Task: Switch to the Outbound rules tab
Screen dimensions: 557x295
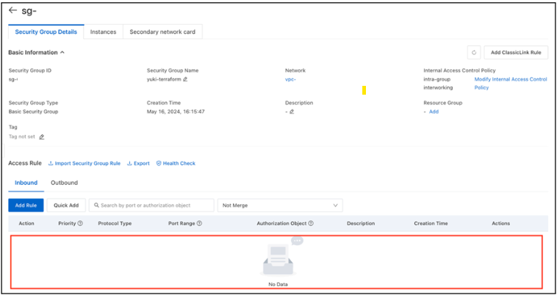Action: 64,183
